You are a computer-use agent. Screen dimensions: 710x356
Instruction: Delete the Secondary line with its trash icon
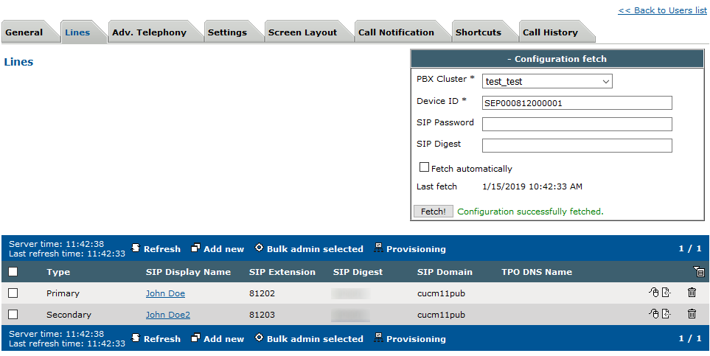(692, 313)
